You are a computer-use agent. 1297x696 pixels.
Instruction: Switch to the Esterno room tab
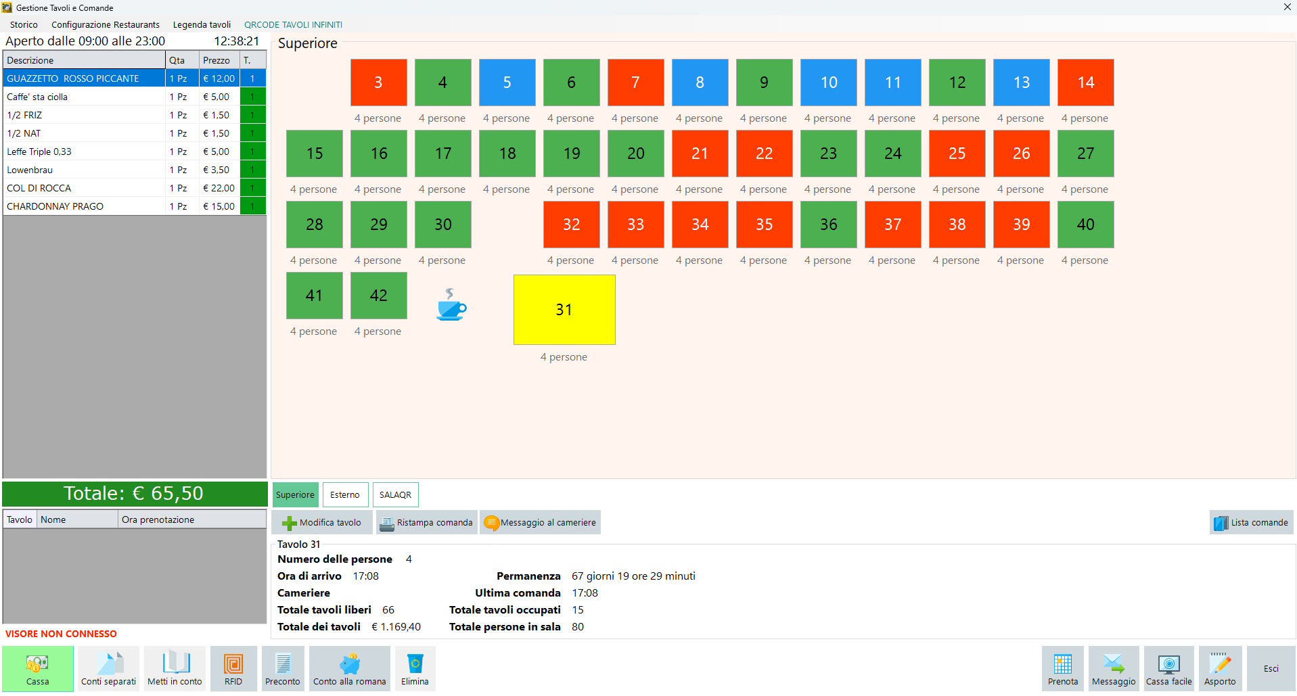point(345,494)
